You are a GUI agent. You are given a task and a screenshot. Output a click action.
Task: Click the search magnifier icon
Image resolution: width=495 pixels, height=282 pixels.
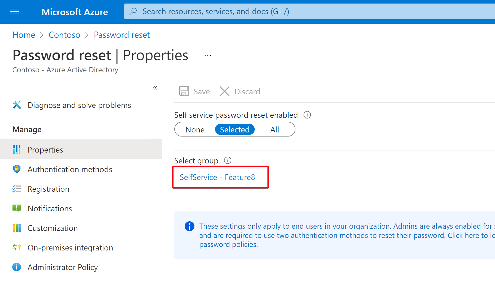[133, 11]
